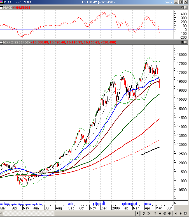Image resolution: width=189 pixels, height=217 pixels.
Task: Click the MACD value (-94.5893)
Action: pyautogui.click(x=22, y=8)
